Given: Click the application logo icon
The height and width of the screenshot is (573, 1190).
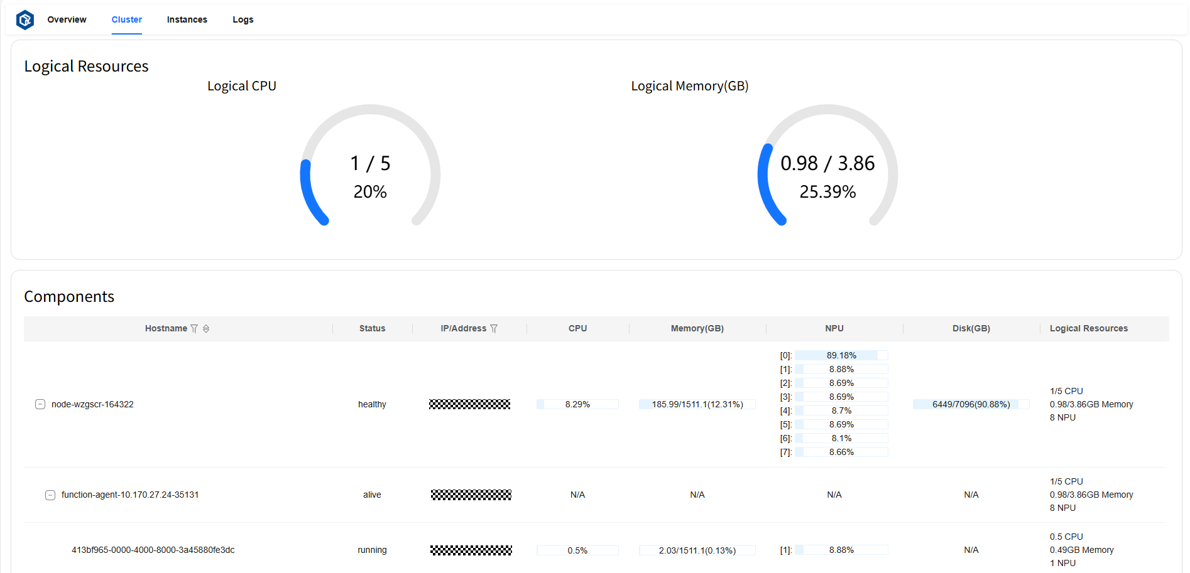Looking at the screenshot, I should (x=25, y=20).
